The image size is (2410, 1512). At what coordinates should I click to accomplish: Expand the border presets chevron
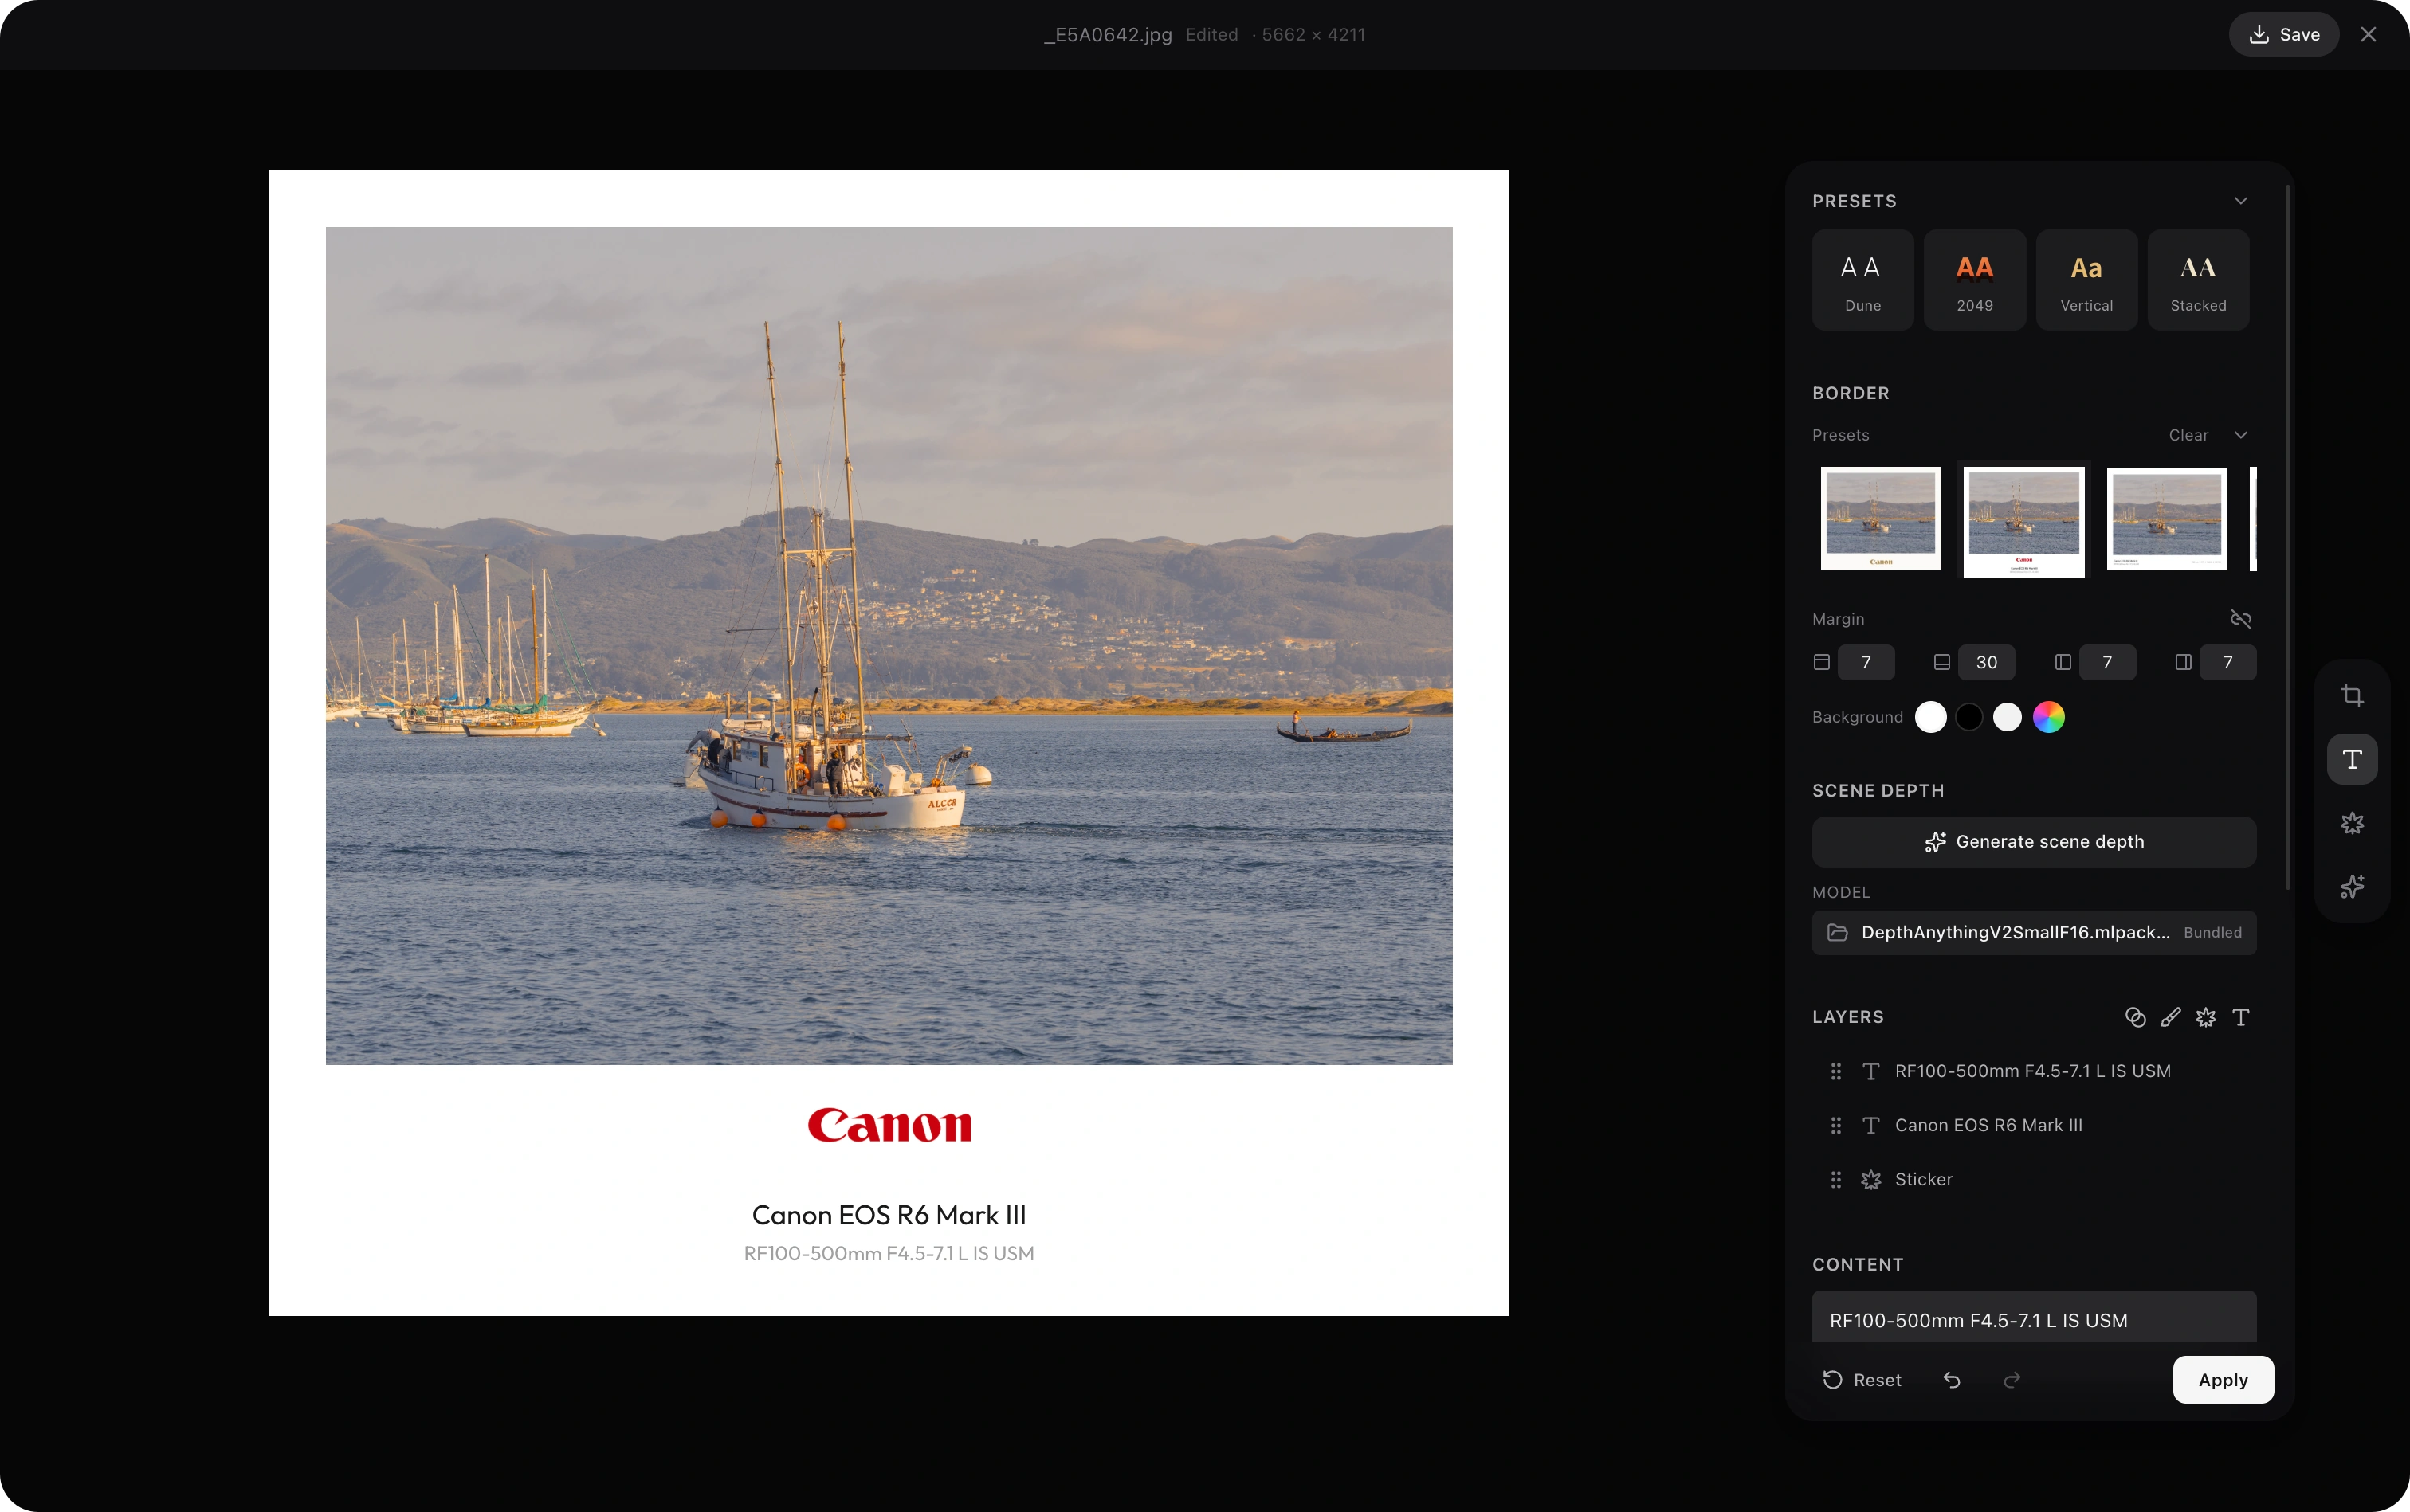pos(2241,435)
